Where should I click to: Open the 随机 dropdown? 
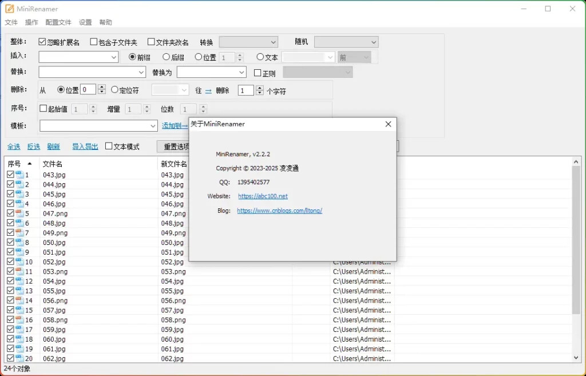click(x=346, y=42)
